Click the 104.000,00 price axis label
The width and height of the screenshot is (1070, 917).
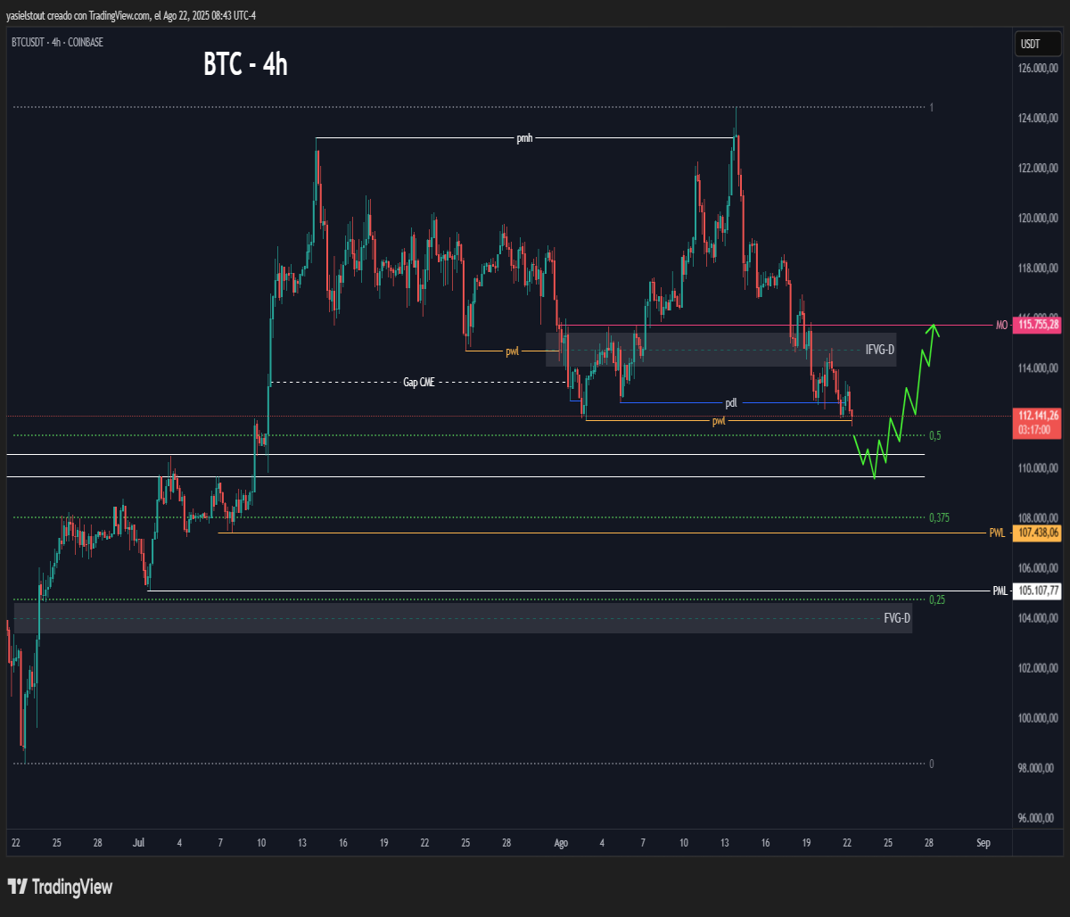coord(1039,617)
